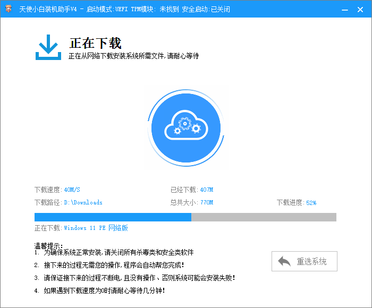Click the 温馨提示 label
The height and width of the screenshot is (308, 372).
48,246
